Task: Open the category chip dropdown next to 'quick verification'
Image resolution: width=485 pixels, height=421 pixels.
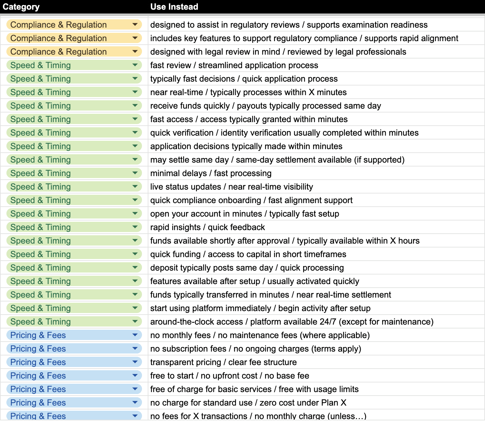Action: (x=136, y=132)
